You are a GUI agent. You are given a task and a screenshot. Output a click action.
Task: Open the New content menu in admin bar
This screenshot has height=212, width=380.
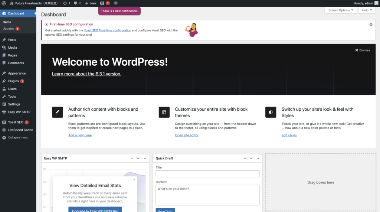(91, 3)
